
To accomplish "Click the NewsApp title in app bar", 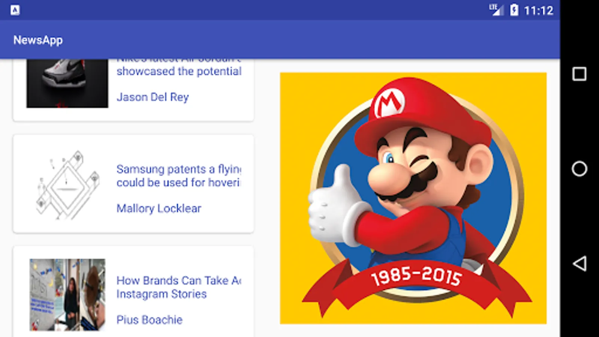I will pyautogui.click(x=38, y=40).
